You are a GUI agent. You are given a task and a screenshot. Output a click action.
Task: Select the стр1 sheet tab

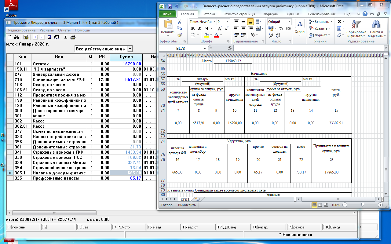coord(185,199)
